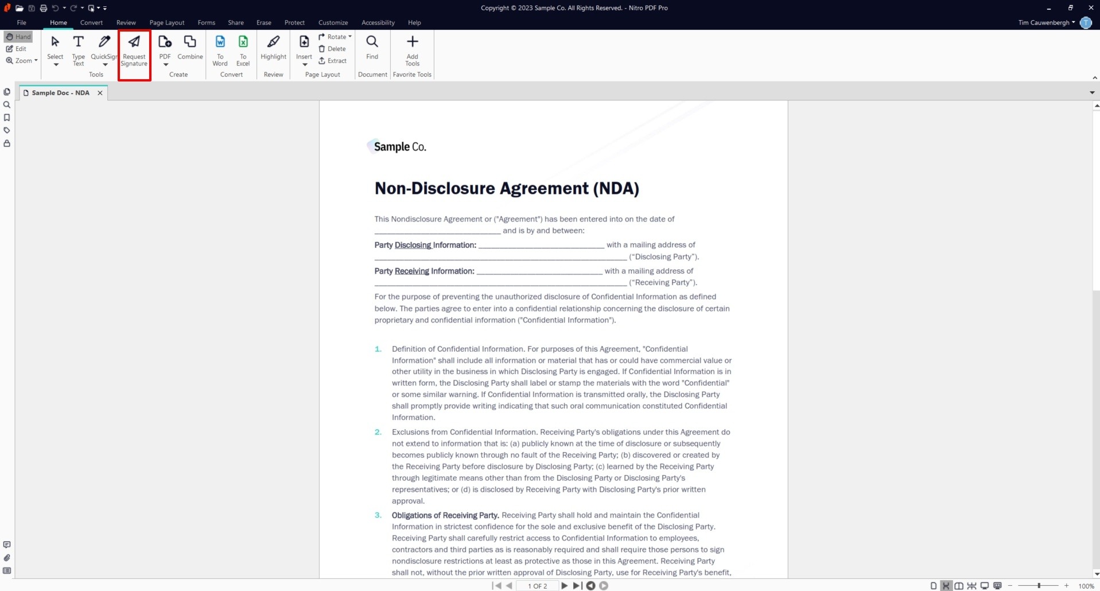The height and width of the screenshot is (591, 1100).
Task: Click the Type Text tool
Action: pos(78,49)
